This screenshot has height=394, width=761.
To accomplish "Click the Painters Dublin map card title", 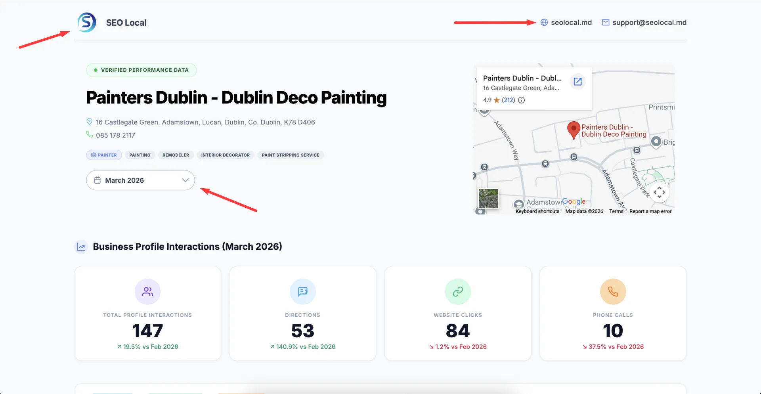I will point(522,78).
